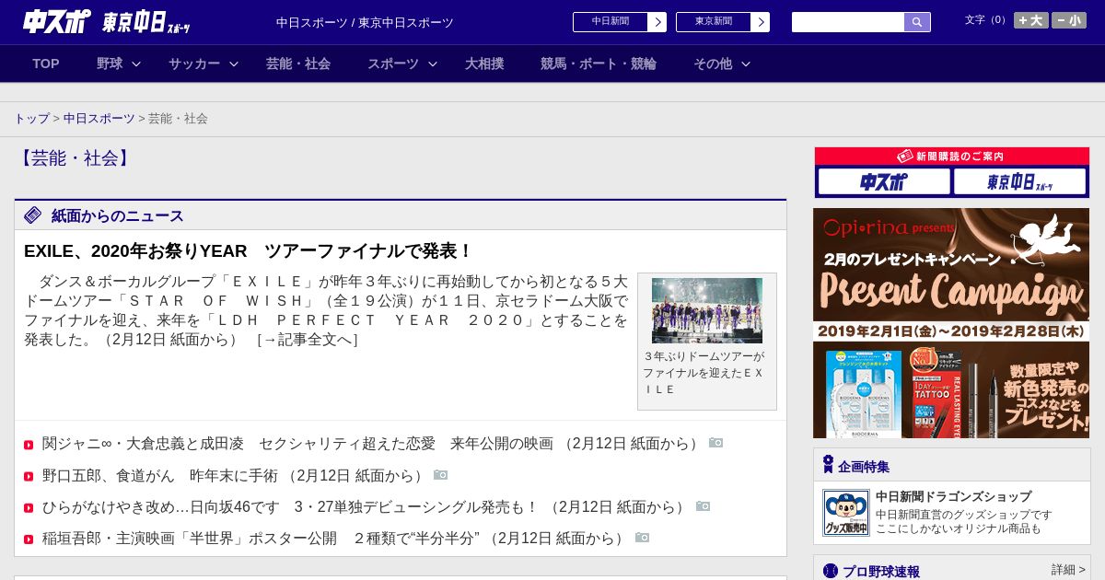The width and height of the screenshot is (1105, 580).
Task: Go to 中日スポーツ breadcrumb link
Action: (x=99, y=119)
